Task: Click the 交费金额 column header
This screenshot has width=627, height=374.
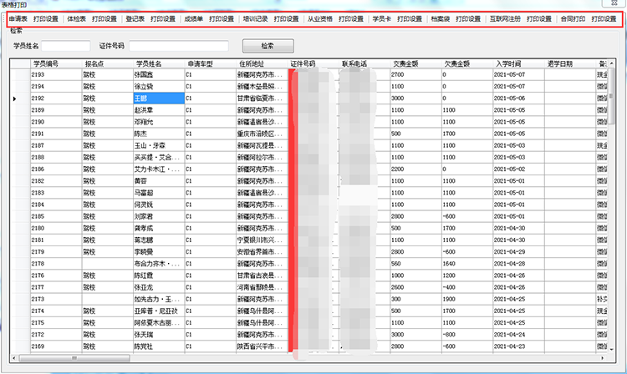Action: (405, 63)
